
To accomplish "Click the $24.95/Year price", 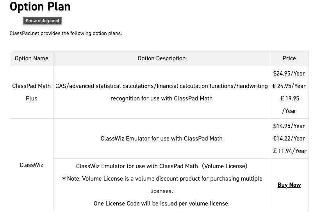I will (x=289, y=74).
